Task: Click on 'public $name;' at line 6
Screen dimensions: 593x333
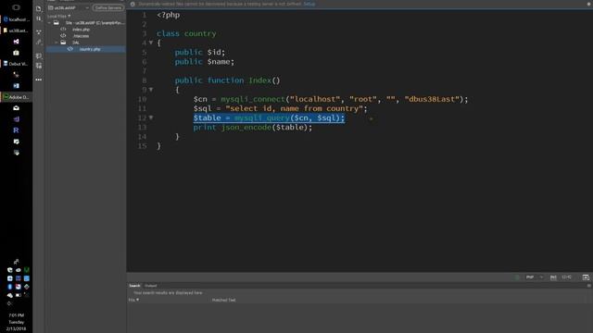Action: tap(205, 62)
